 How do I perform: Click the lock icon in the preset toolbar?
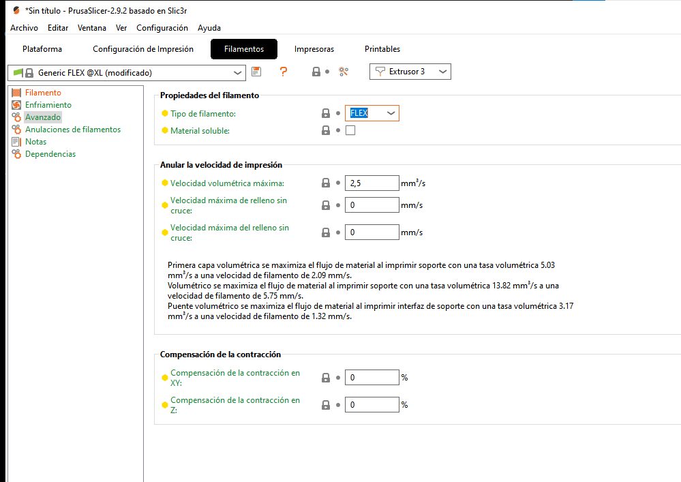316,72
